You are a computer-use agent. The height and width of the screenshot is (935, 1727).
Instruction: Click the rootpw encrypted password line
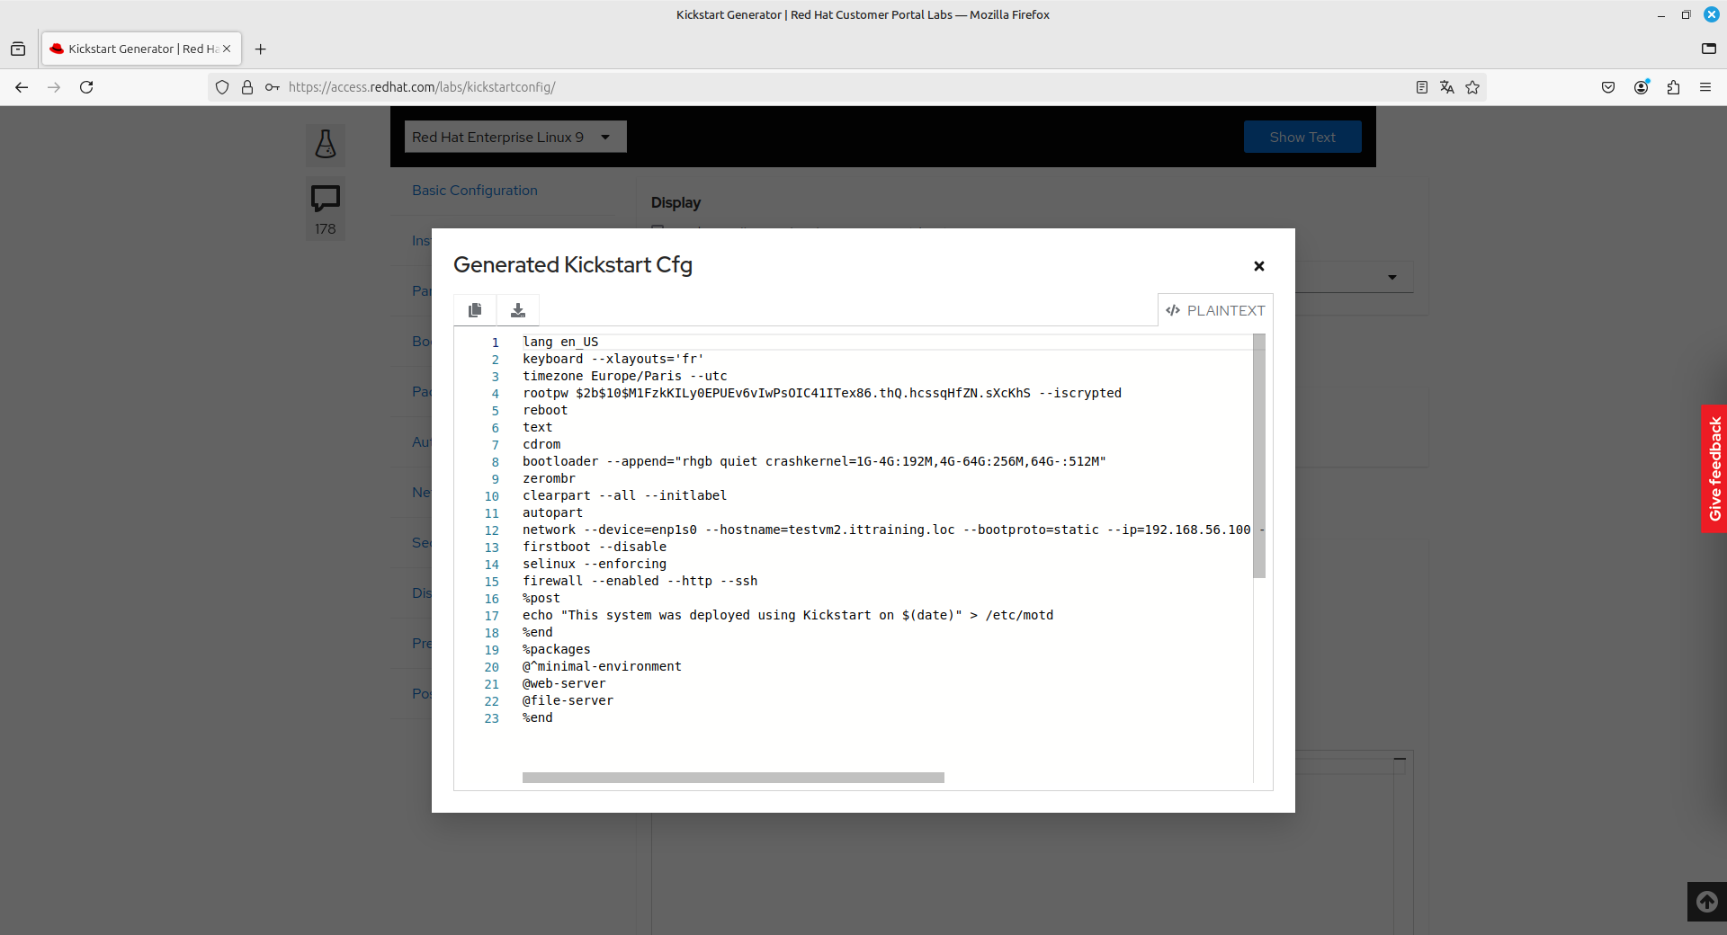(x=822, y=393)
